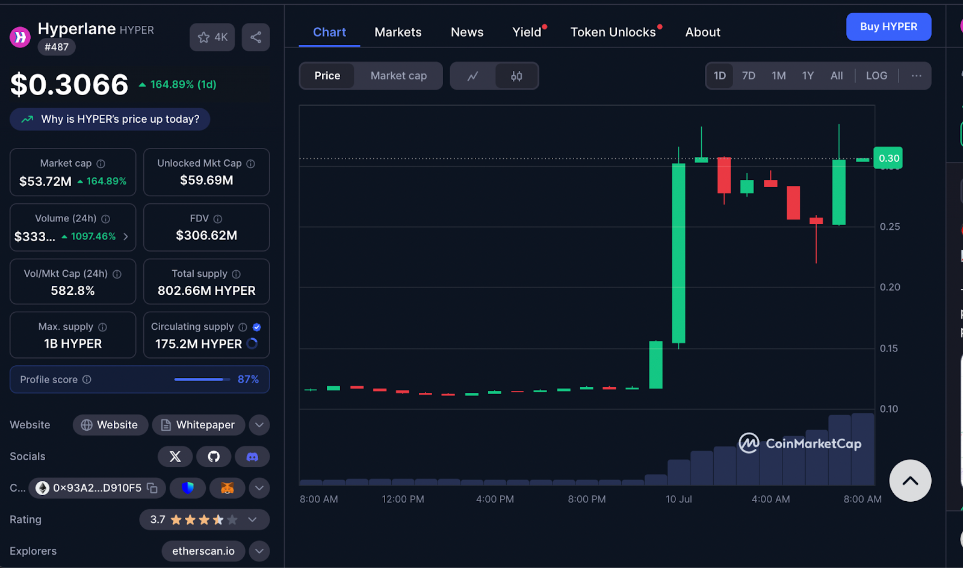This screenshot has width=963, height=568.
Task: Switch to candlestick chart view icon
Action: click(x=516, y=76)
